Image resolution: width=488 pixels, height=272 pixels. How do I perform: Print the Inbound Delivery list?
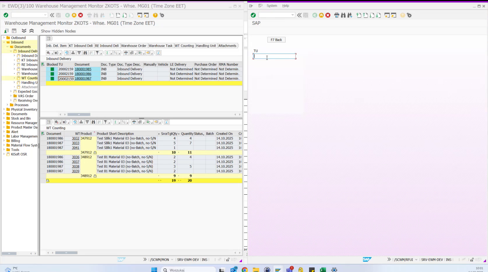(x=126, y=53)
